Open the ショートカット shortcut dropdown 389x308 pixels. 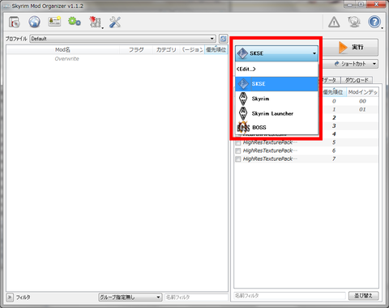(x=351, y=64)
